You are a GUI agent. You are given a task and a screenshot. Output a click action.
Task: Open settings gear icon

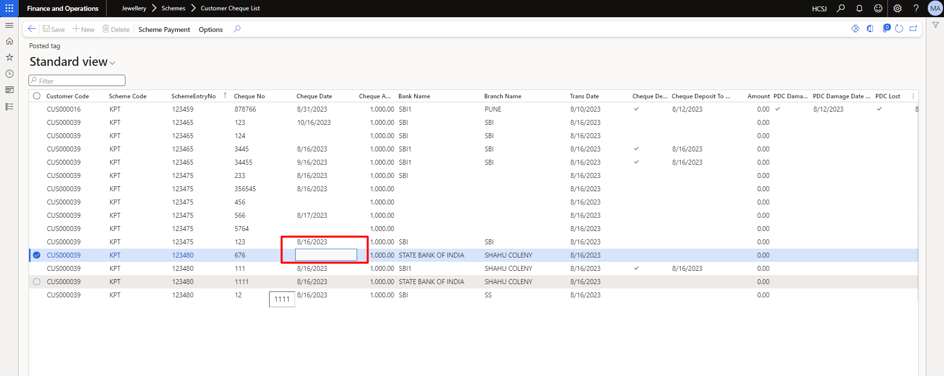(897, 8)
